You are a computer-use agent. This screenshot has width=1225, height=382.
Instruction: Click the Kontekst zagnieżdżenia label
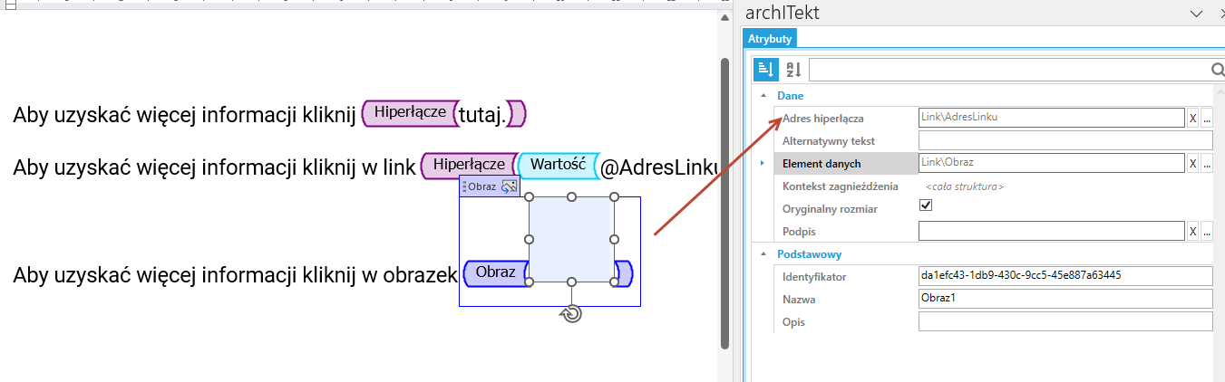click(841, 186)
